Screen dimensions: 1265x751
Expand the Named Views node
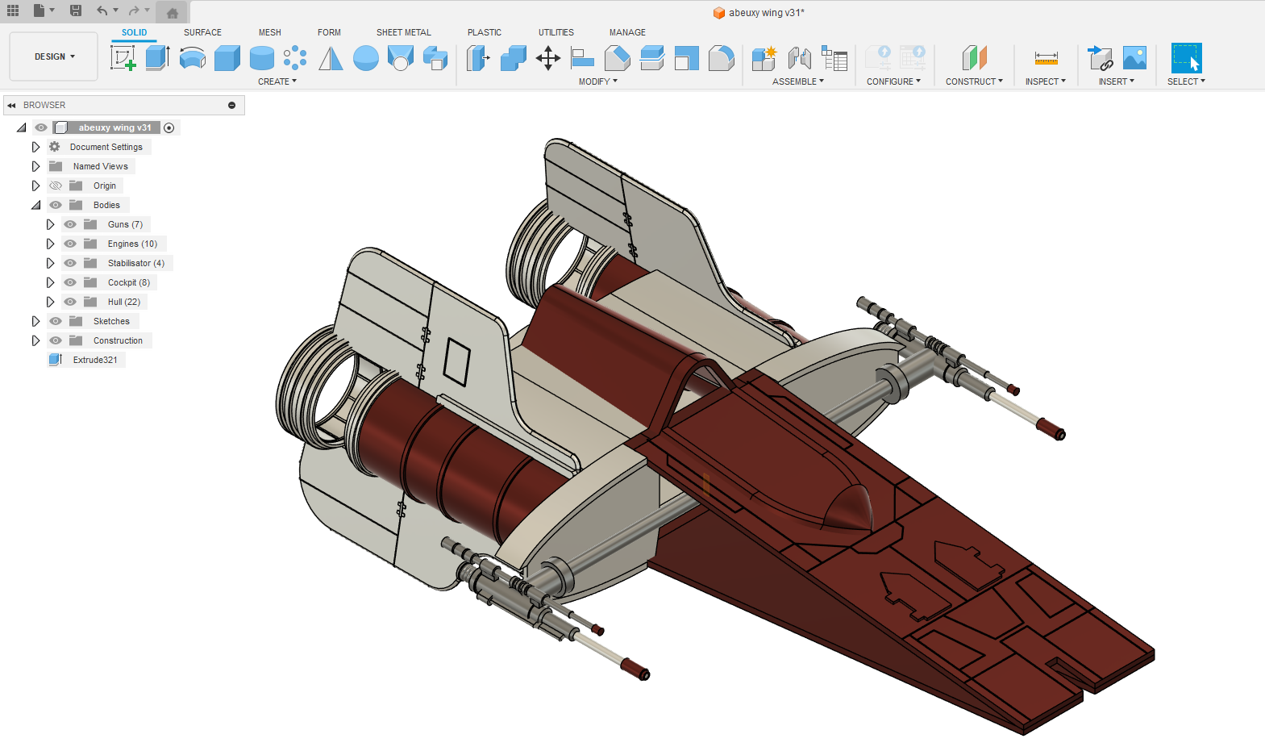coord(35,166)
